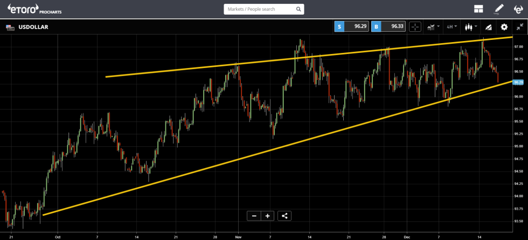Open the chart layout grid icon

478,9
